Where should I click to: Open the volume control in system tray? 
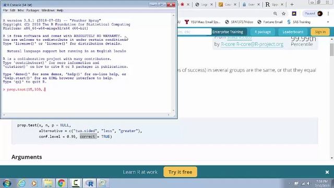(308, 183)
